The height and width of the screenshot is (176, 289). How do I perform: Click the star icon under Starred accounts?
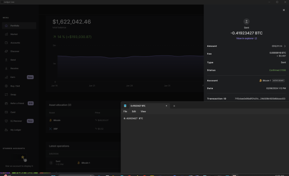(22, 157)
